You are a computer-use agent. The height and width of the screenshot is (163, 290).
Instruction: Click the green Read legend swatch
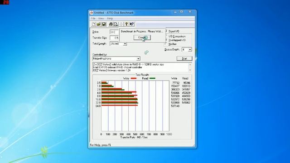pyautogui.click(x=152, y=78)
